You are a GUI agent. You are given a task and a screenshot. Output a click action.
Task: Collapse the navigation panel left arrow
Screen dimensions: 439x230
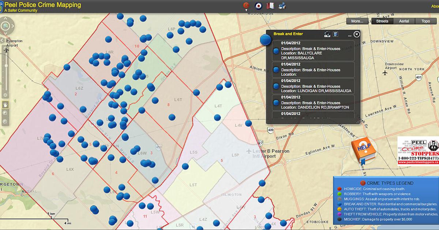[1, 40]
